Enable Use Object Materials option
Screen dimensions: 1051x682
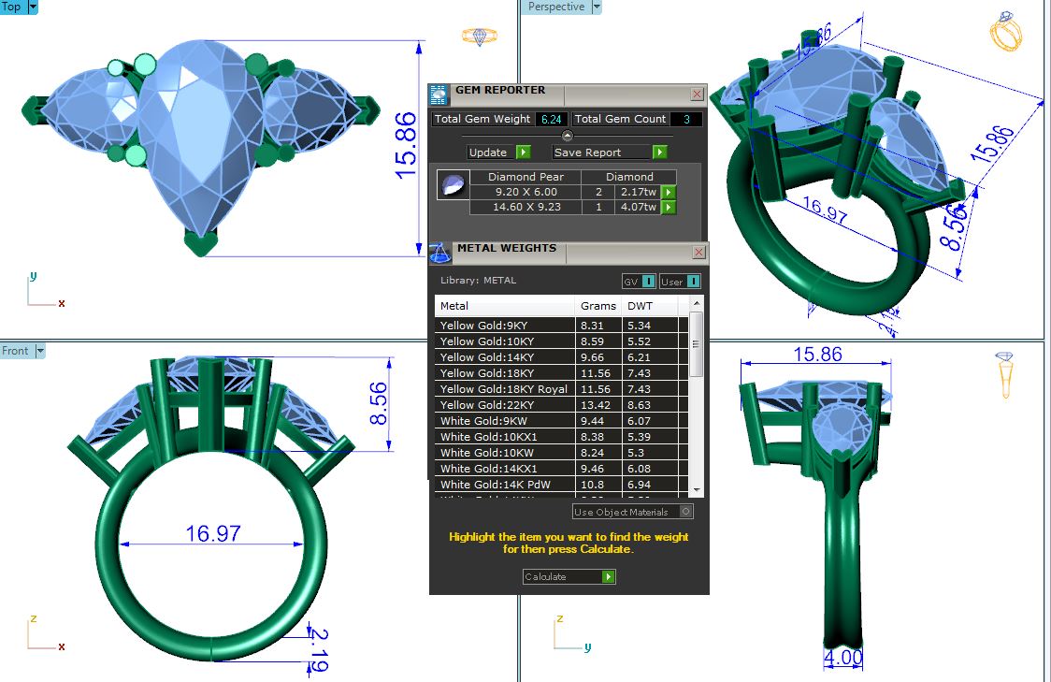pyautogui.click(x=685, y=512)
